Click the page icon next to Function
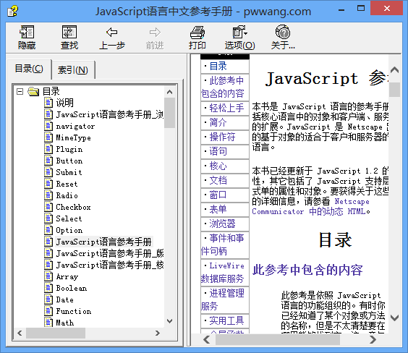 [48, 311]
